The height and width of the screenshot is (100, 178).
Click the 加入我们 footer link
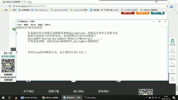point(78,91)
